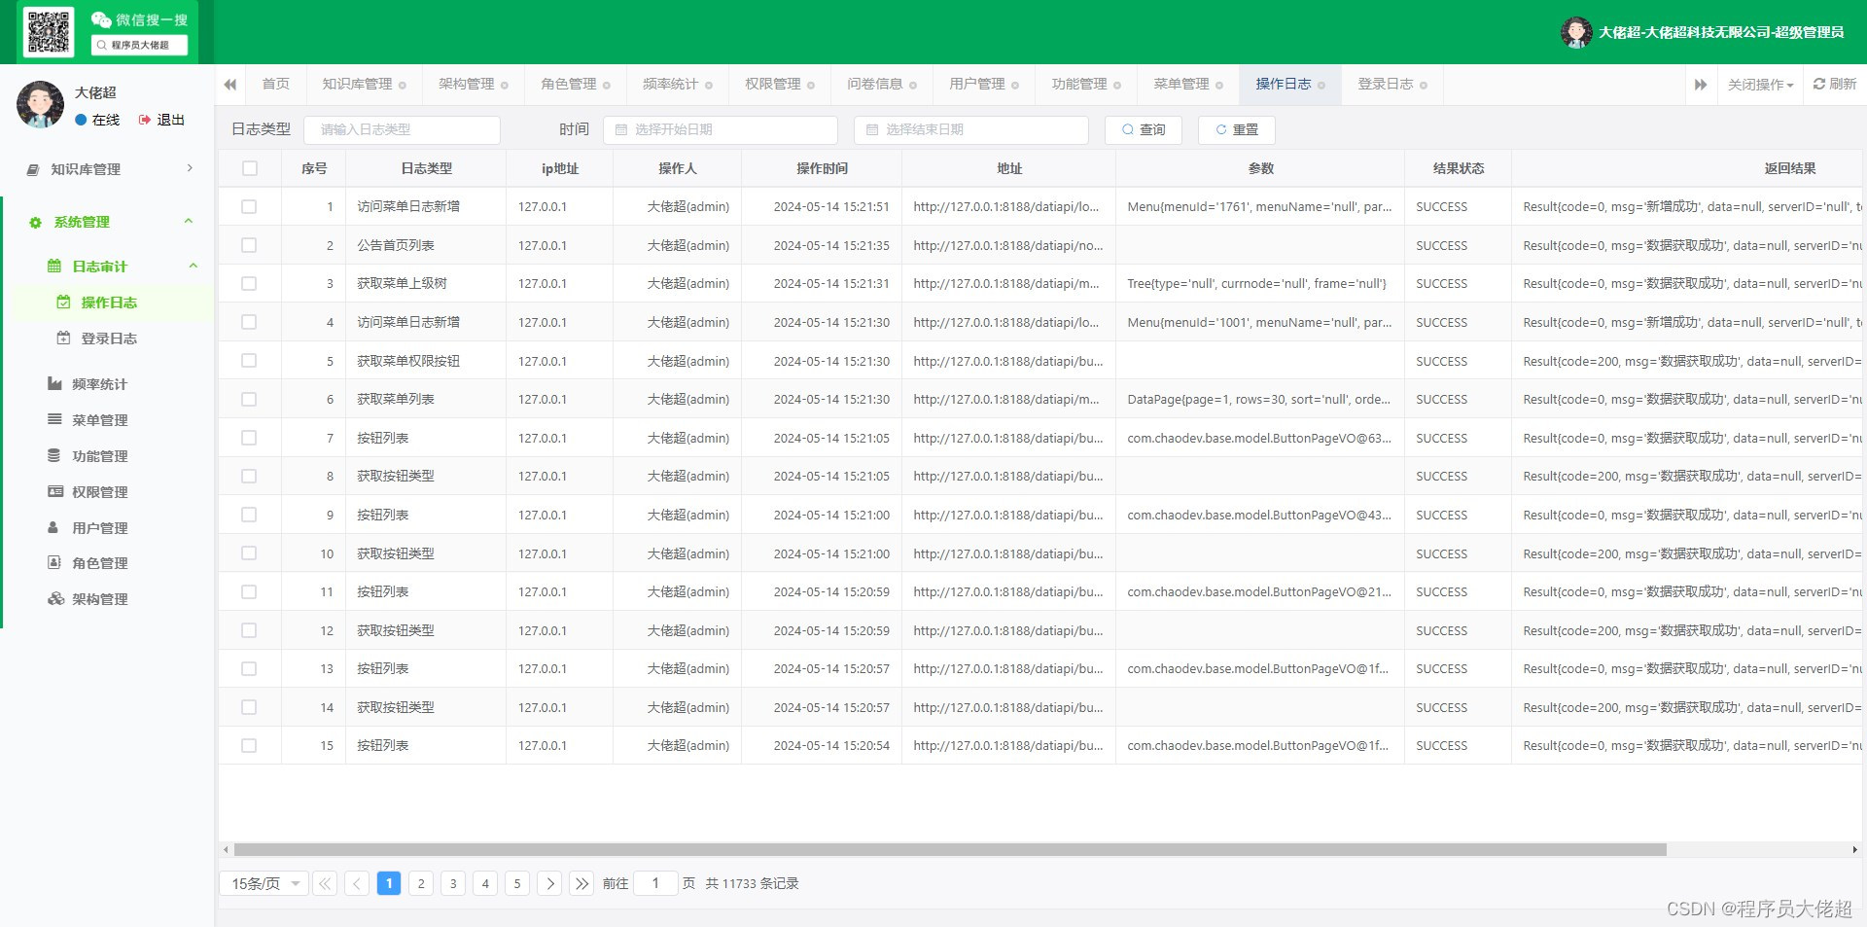Screen dimensions: 1867x927
Task: Click the 退出 logout link
Action: 161,120
